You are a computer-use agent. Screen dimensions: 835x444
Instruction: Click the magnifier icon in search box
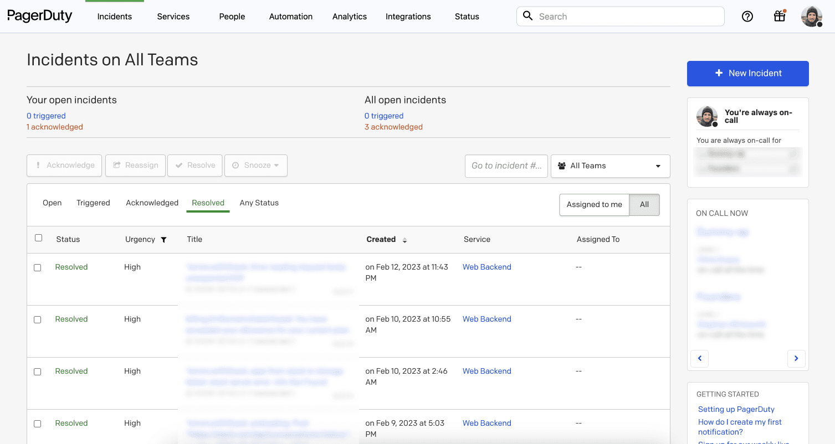528,16
